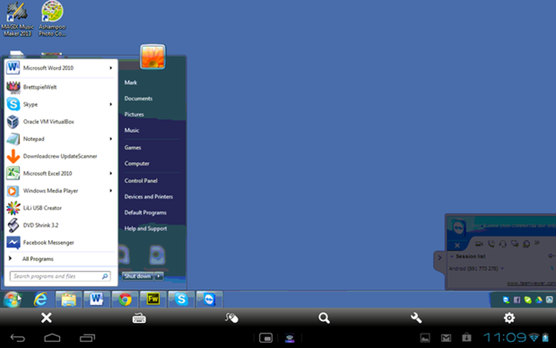Viewport: 556px width, 348px height.
Task: Click the Search programs and files box
Action: click(x=60, y=276)
